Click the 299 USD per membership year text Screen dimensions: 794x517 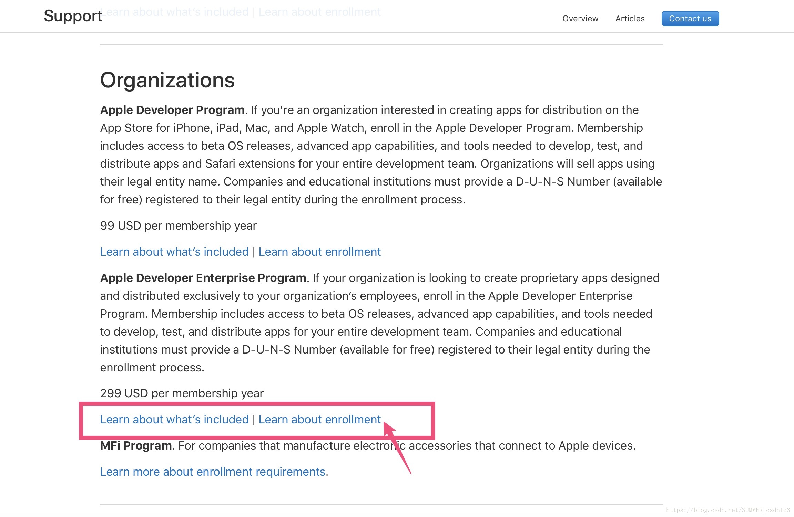[182, 393]
